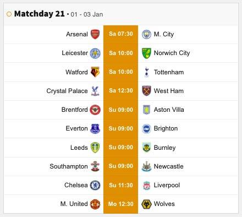This screenshot has height=217, width=242.
Task: Open the Tottenham cockerel badge
Action: click(x=146, y=72)
